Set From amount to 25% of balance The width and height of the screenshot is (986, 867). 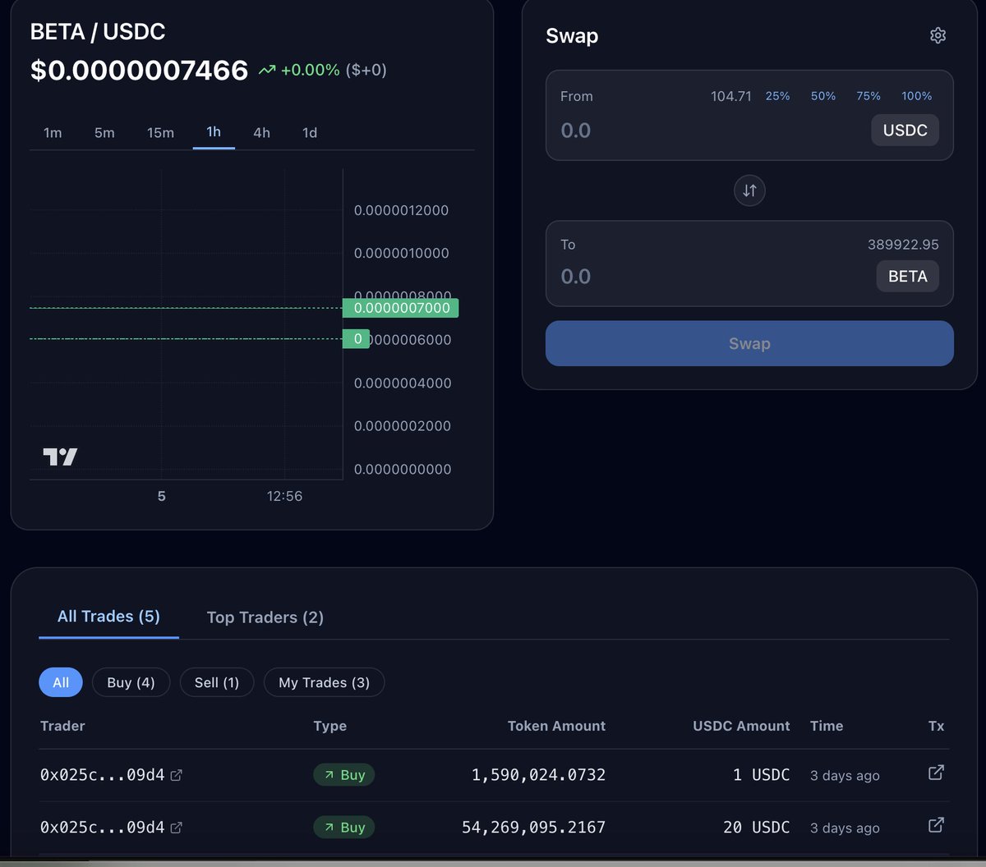(x=777, y=96)
